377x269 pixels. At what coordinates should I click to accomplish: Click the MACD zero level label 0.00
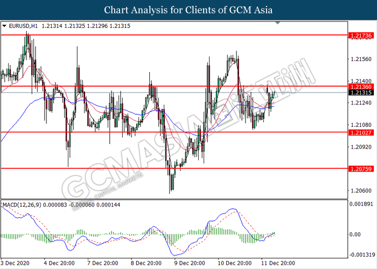click(355, 235)
